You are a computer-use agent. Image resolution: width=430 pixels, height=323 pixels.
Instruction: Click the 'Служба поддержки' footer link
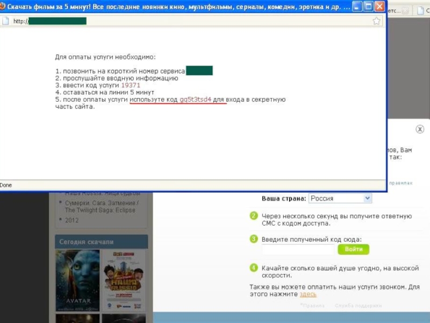pyautogui.click(x=358, y=306)
